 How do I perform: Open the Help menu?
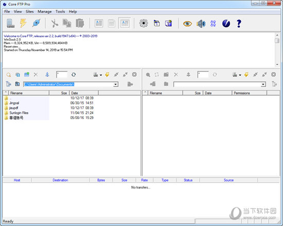(73, 11)
